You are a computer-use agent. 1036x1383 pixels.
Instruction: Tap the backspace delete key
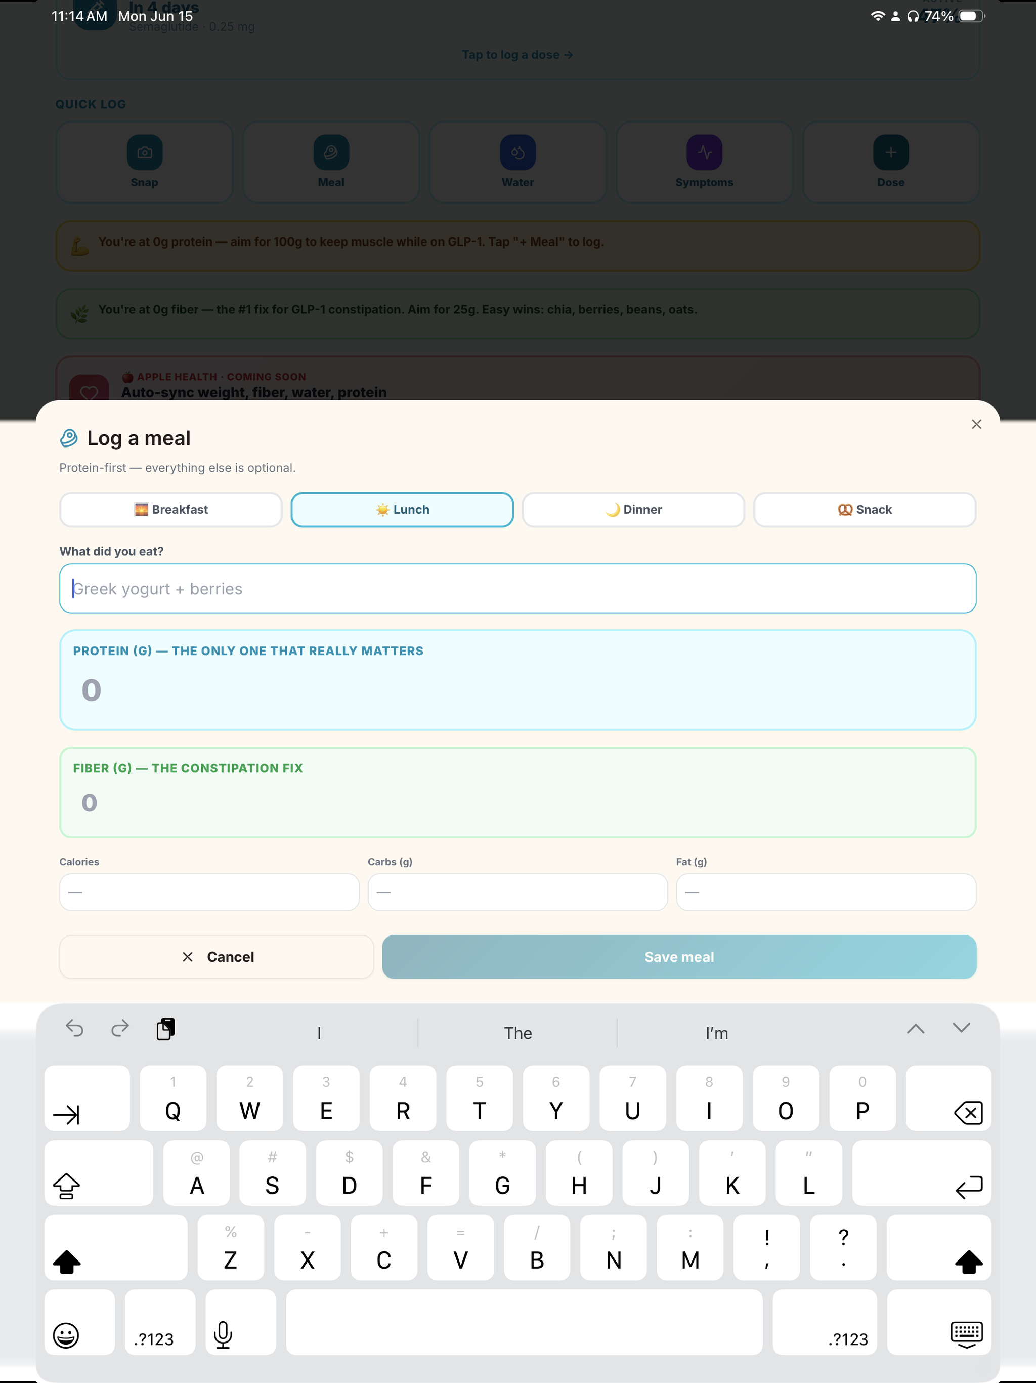click(948, 1098)
